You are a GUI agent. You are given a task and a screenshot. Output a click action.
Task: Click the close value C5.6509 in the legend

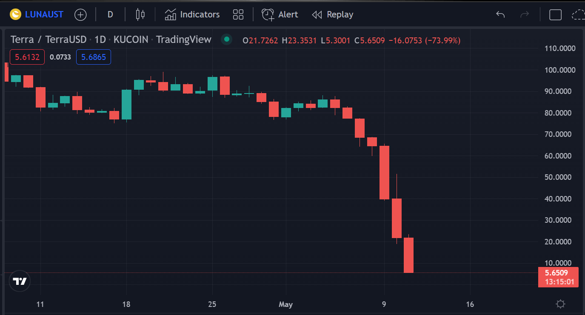coord(370,40)
